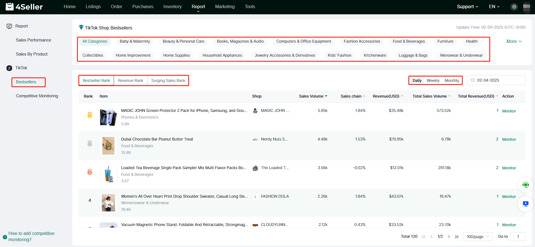The height and width of the screenshot is (247, 535).
Task: Open the Listings menu
Action: [93, 6]
